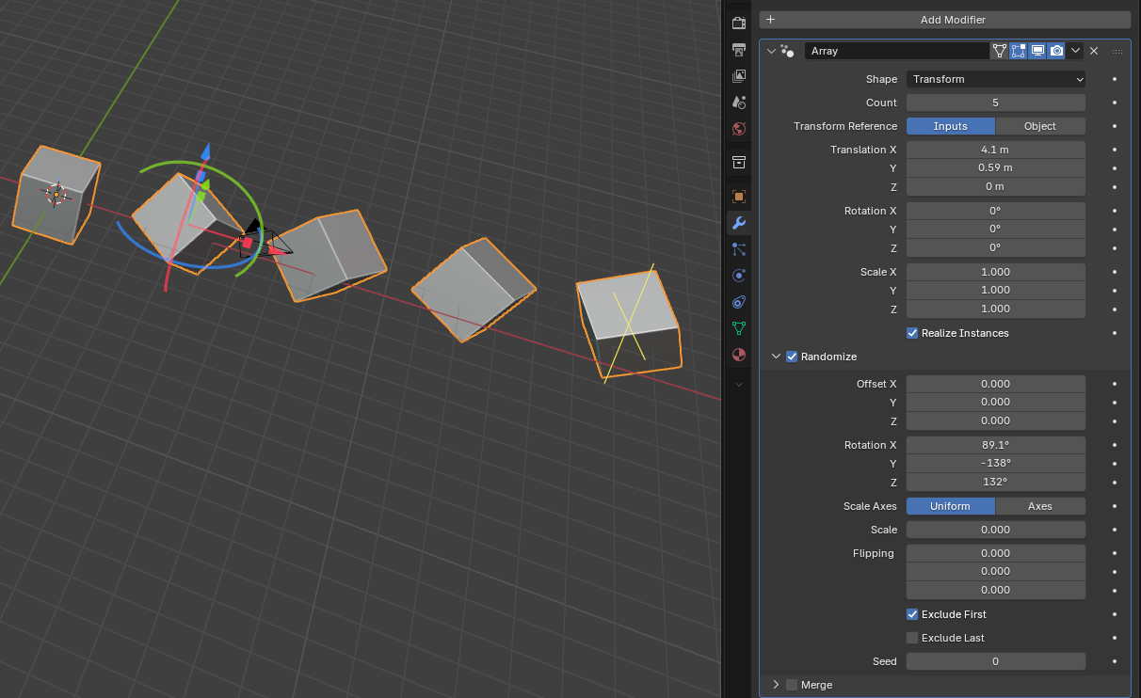Open the Shape dropdown set to Transform
Viewport: 1141px width, 698px height.
[995, 79]
